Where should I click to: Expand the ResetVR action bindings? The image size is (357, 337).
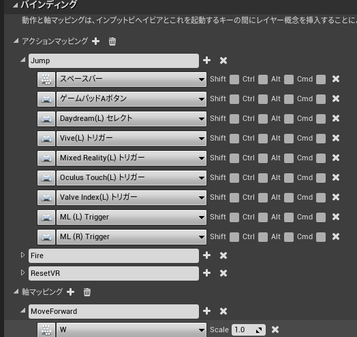pos(22,272)
